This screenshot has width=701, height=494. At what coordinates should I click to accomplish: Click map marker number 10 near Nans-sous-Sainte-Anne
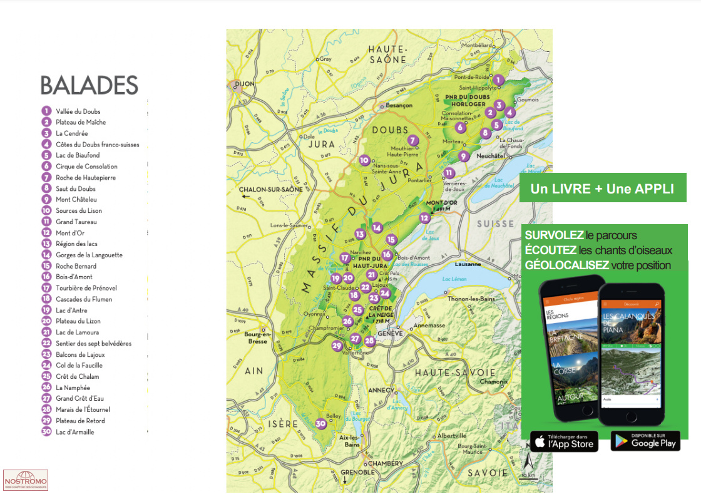click(364, 160)
